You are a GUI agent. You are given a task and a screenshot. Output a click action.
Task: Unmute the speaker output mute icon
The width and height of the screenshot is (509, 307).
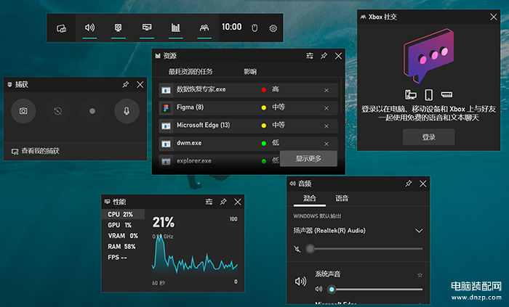(297, 249)
